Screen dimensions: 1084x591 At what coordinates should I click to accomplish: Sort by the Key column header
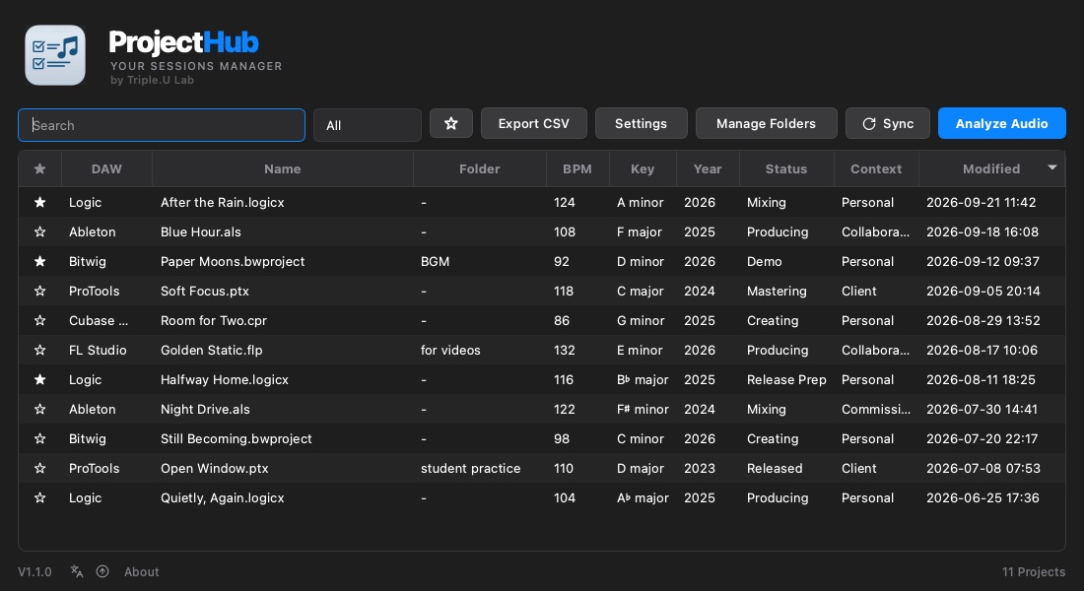643,168
